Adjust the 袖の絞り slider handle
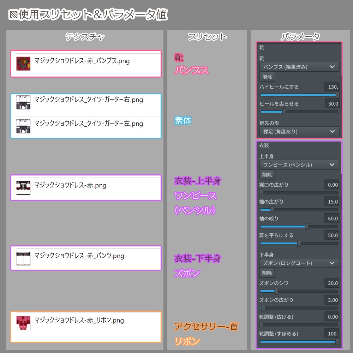 pos(307,226)
